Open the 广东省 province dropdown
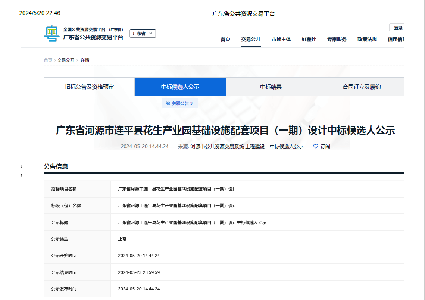Viewport: 425px width, 300px height. [143, 34]
